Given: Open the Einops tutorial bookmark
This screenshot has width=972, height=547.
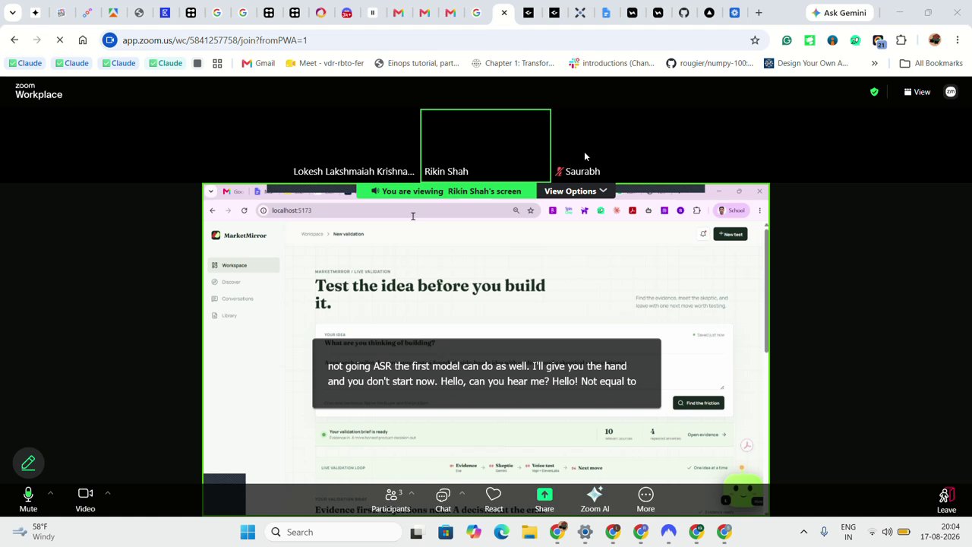Looking at the screenshot, I should click(417, 63).
